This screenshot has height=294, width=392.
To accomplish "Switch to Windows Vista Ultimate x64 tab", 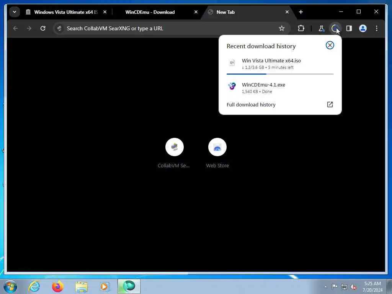I will point(62,12).
